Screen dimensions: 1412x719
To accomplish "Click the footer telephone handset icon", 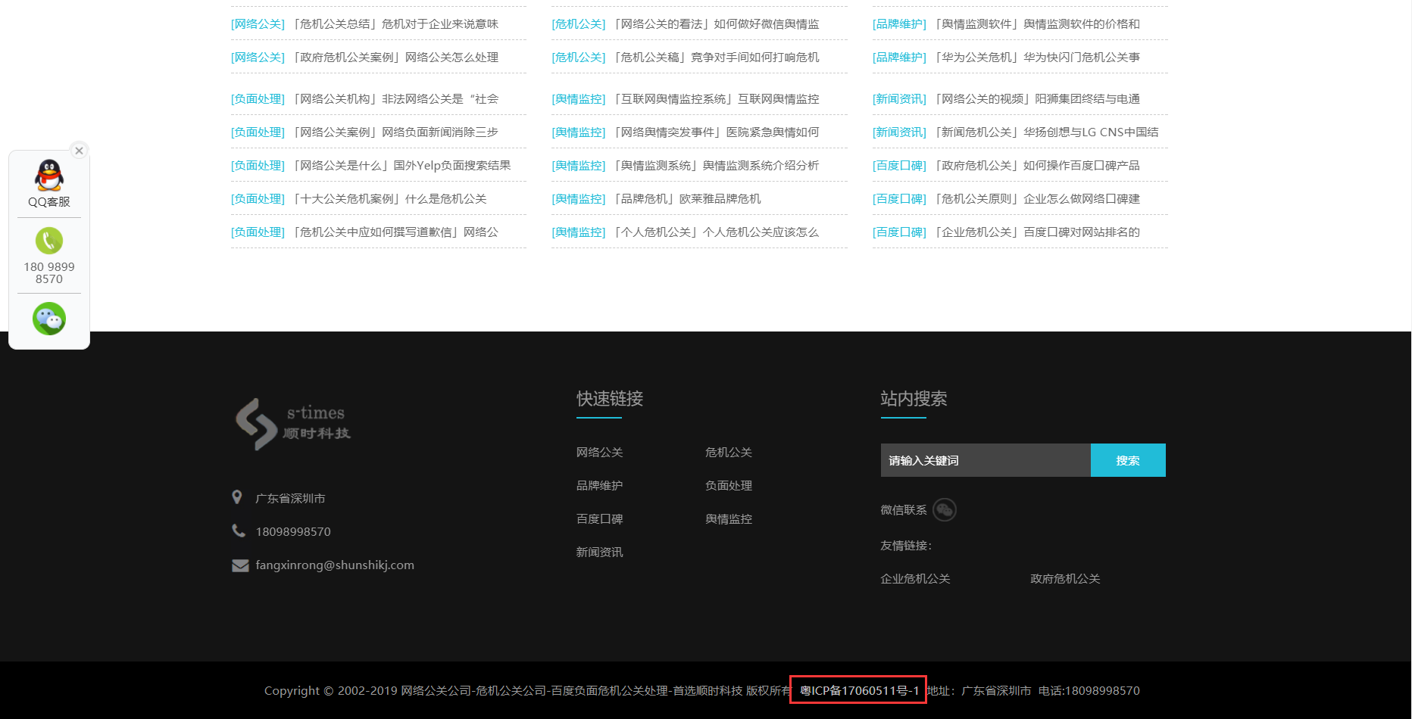I will coord(239,531).
